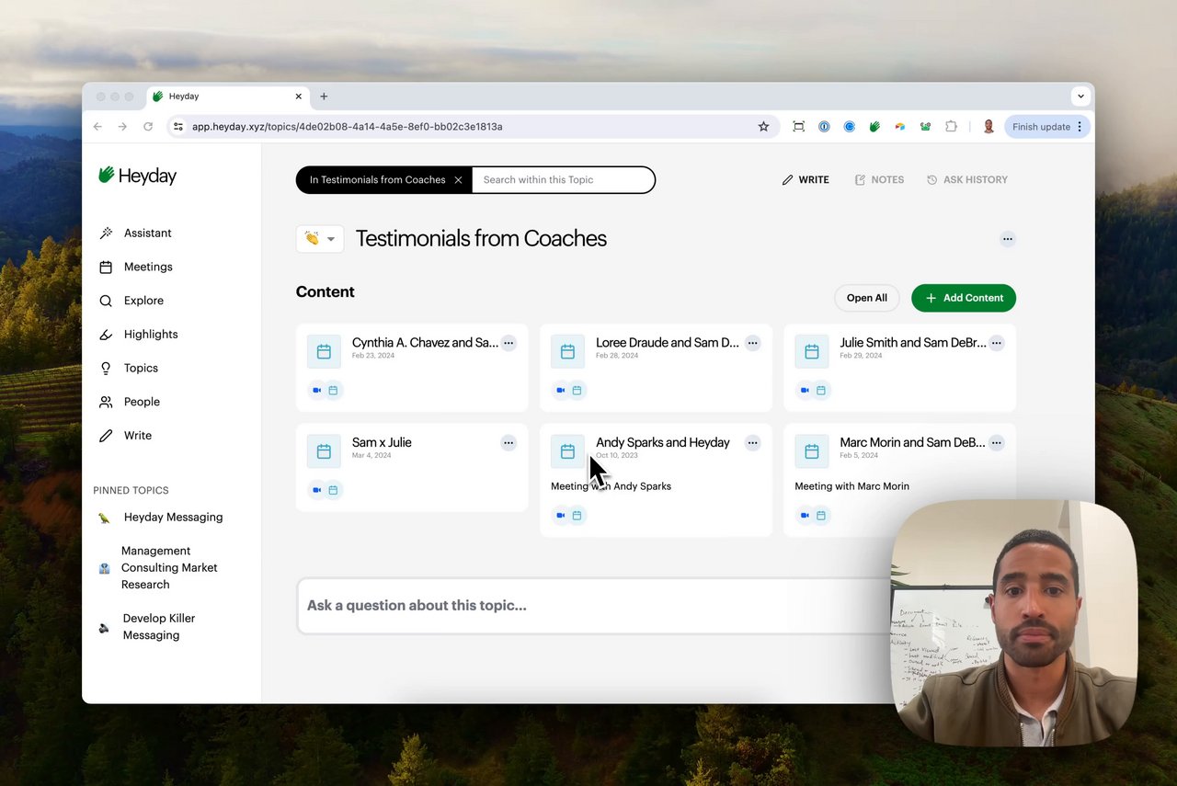The height and width of the screenshot is (786, 1177).
Task: Bookmark the page with the star icon
Action: [x=763, y=127]
